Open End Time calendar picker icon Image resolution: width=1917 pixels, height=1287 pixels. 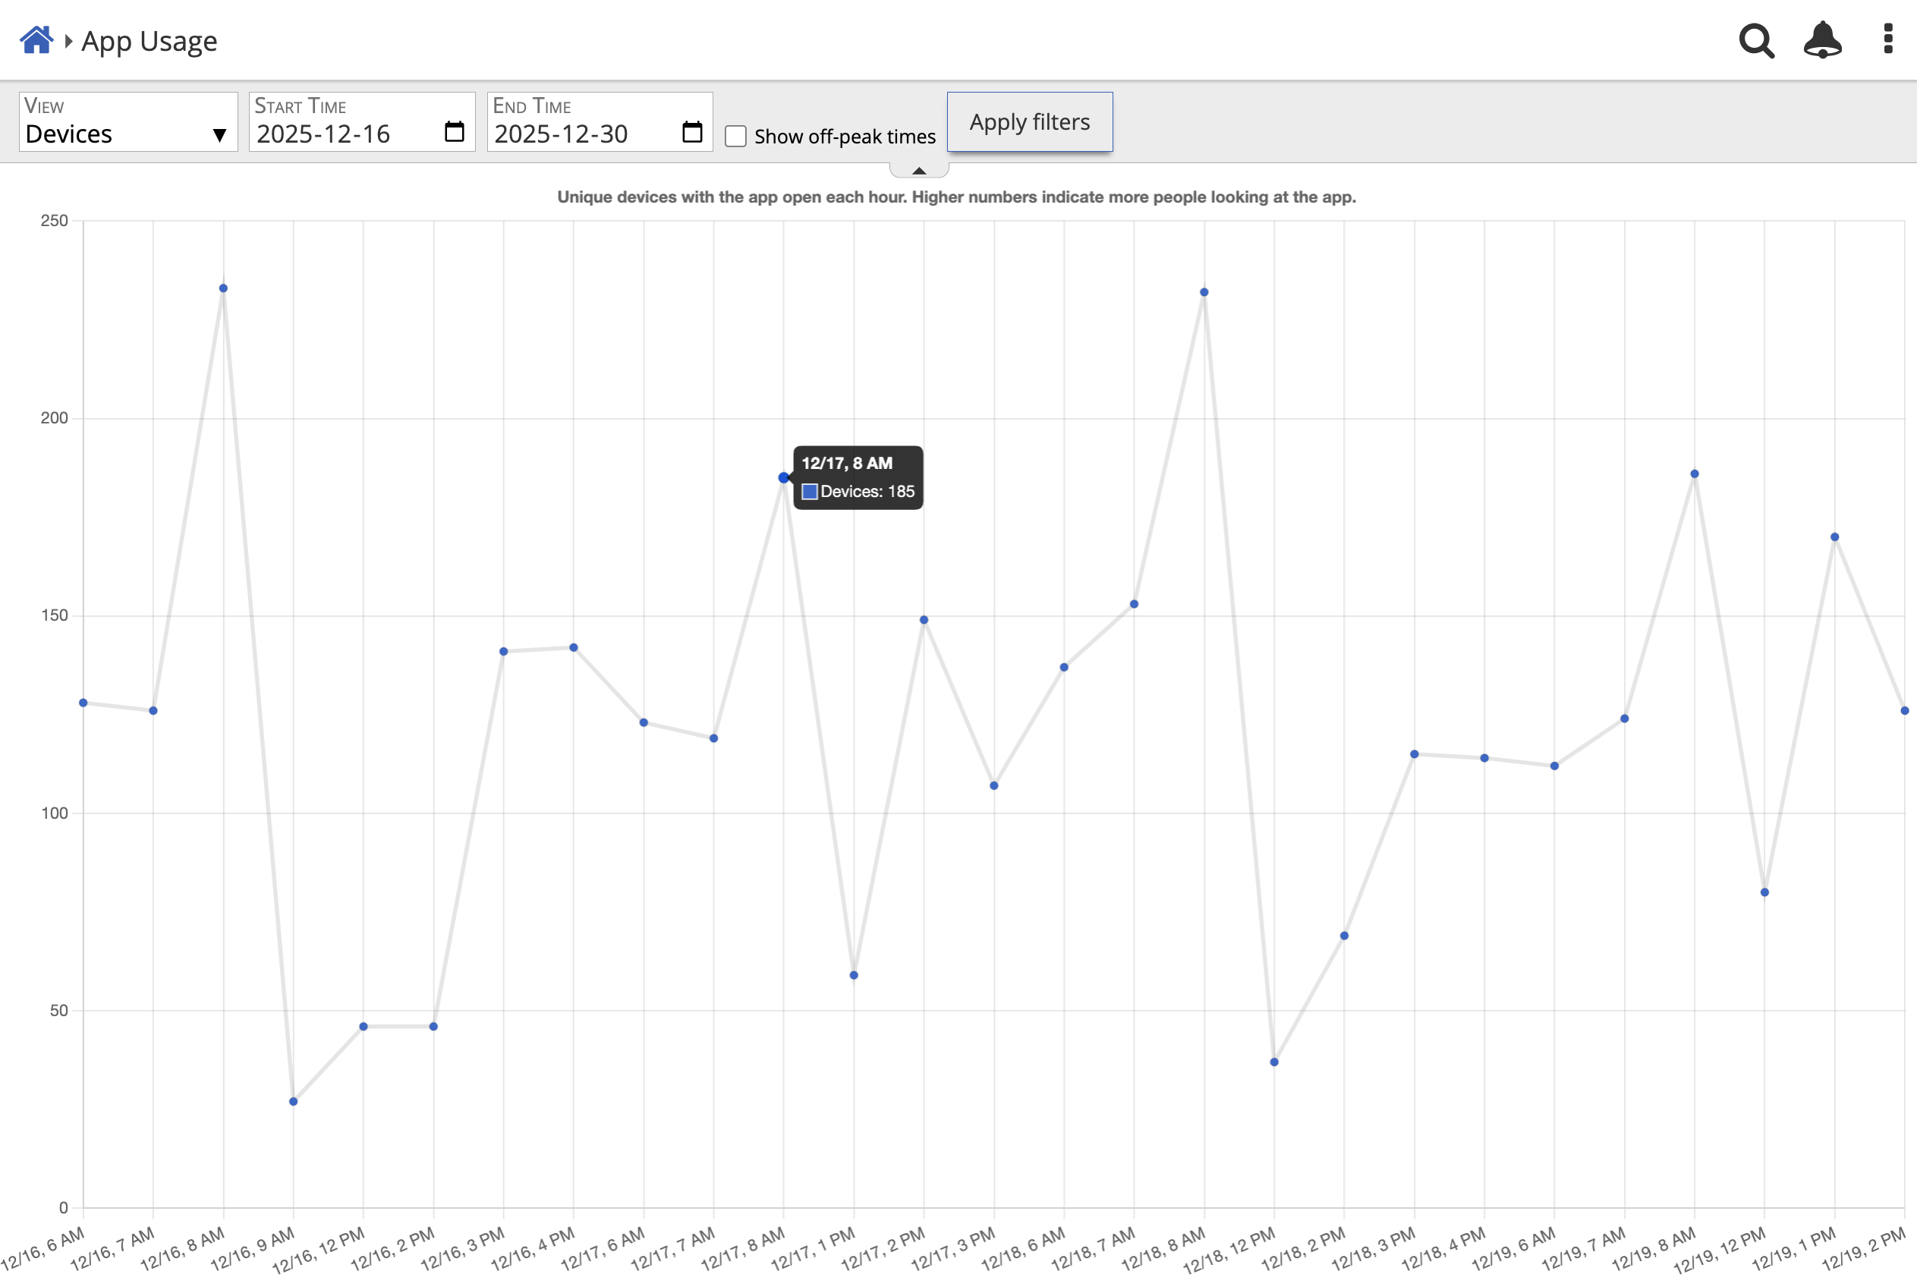click(x=692, y=132)
